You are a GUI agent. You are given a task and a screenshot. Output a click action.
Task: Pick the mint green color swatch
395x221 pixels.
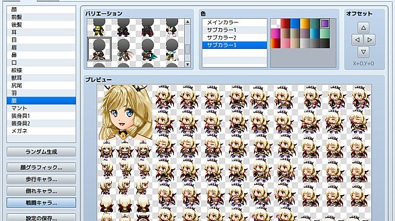[x=325, y=33]
